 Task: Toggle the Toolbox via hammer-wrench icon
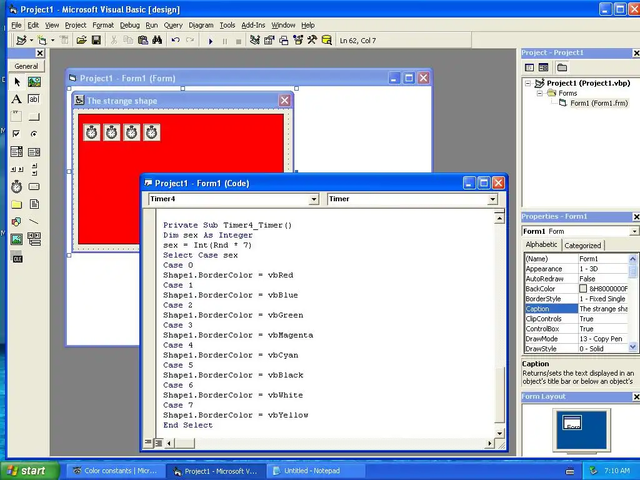pos(312,41)
